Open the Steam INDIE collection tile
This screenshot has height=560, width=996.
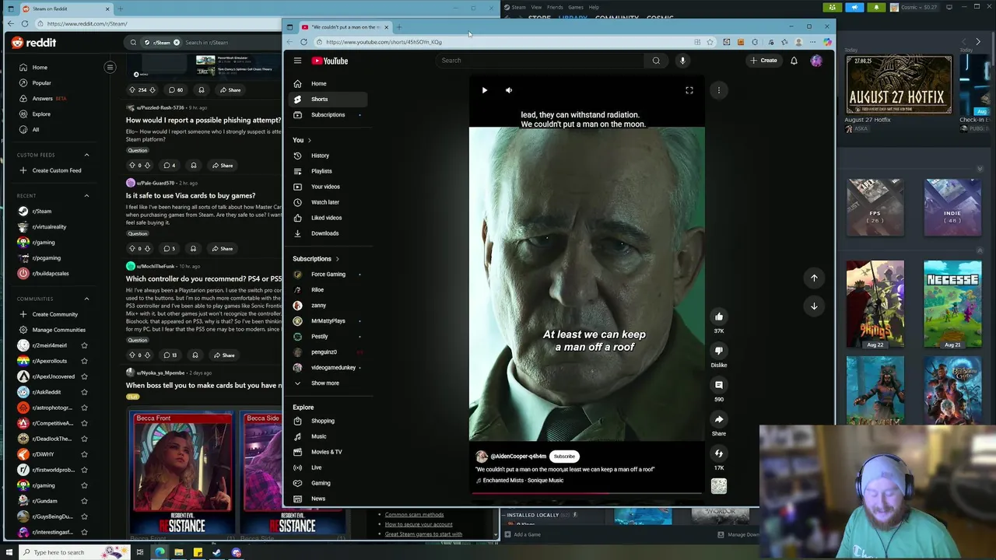pyautogui.click(x=952, y=207)
